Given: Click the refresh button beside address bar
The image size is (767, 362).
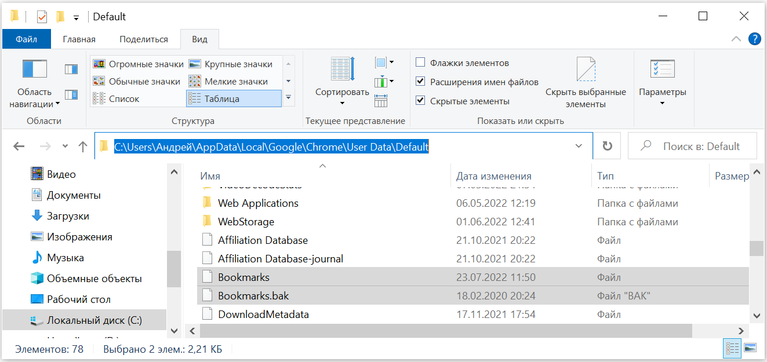Looking at the screenshot, I should point(608,147).
